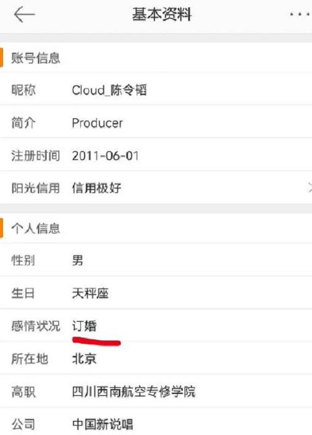
Task: Tap the 高职 label
Action: (23, 391)
